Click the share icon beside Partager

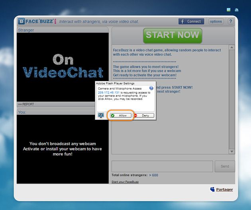tap(212, 189)
